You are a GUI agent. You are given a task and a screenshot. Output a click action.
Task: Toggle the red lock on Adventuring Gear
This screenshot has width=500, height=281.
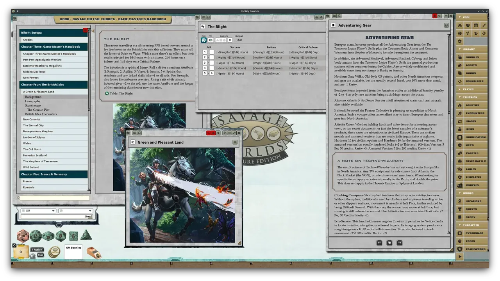[x=435, y=16]
